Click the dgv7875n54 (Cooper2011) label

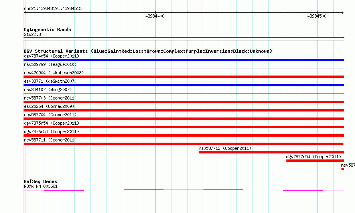click(x=51, y=123)
